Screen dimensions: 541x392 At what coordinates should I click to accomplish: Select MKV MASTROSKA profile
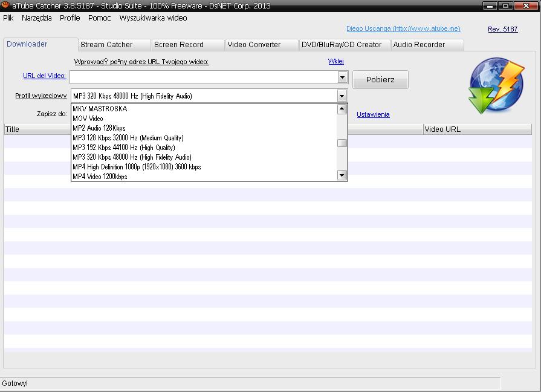(x=204, y=109)
